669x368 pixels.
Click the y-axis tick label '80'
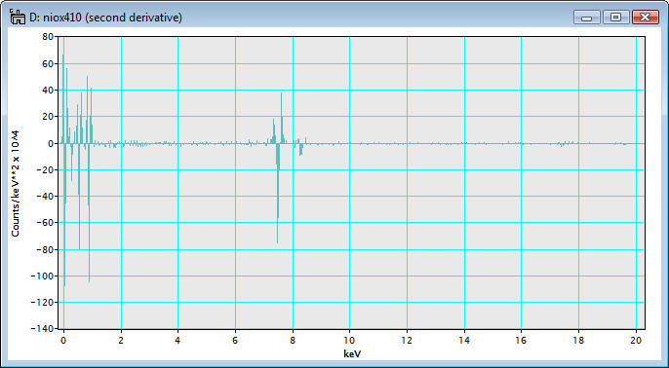pos(48,37)
